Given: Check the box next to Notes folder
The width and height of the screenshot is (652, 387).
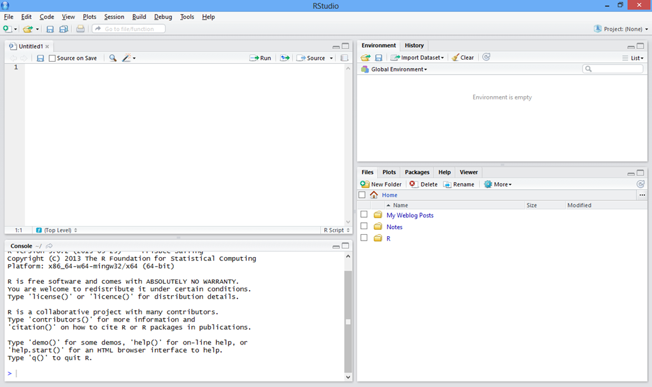Looking at the screenshot, I should 364,227.
